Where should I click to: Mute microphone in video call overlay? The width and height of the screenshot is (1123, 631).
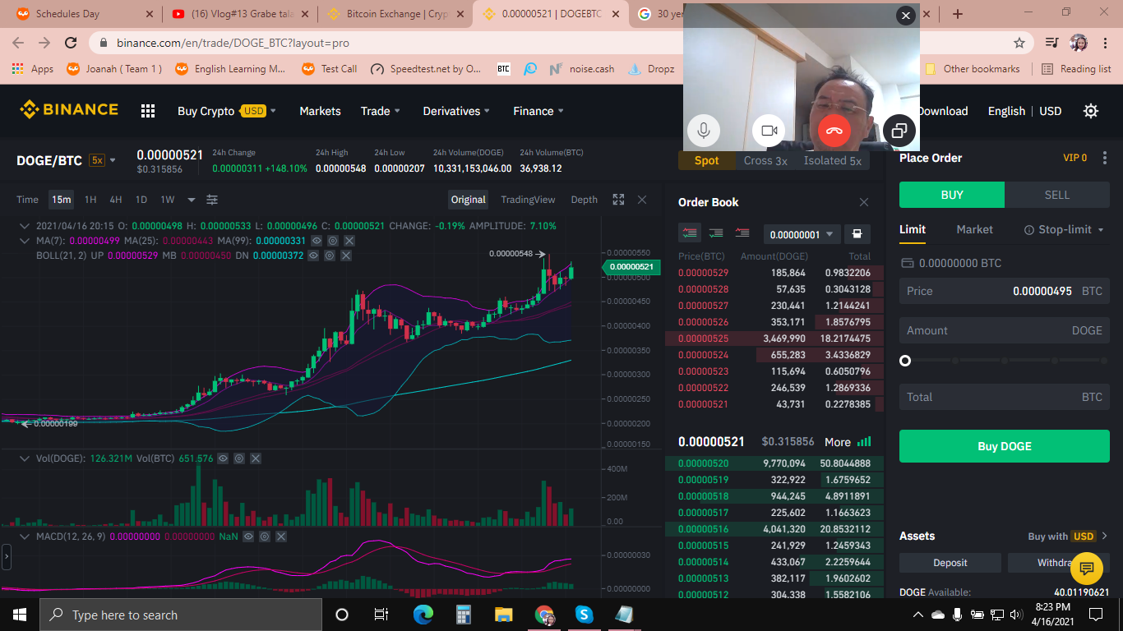click(x=704, y=131)
